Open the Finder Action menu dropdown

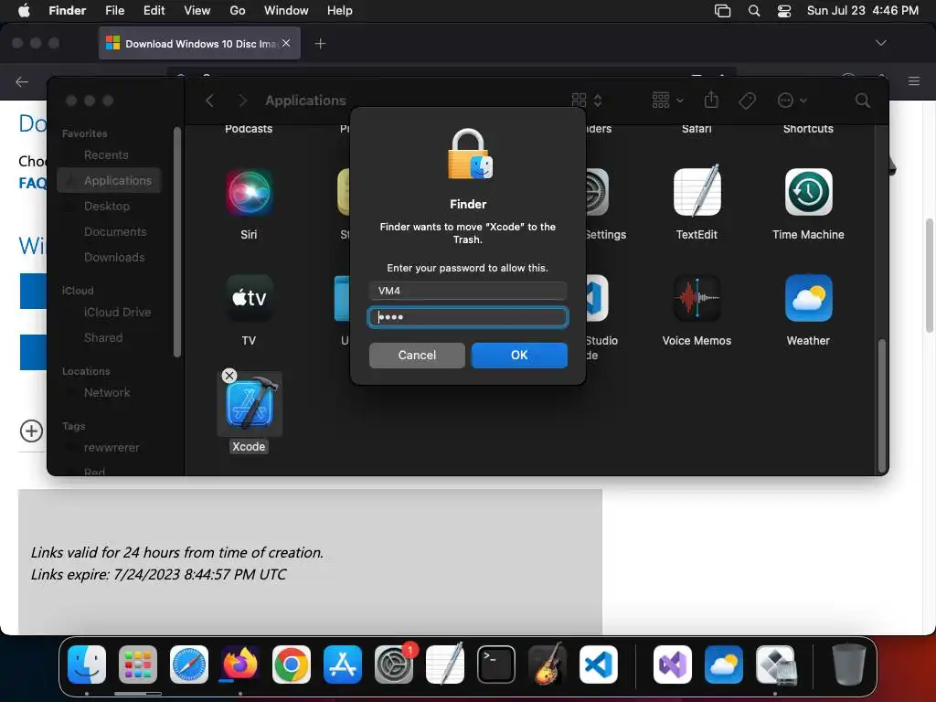tap(792, 101)
